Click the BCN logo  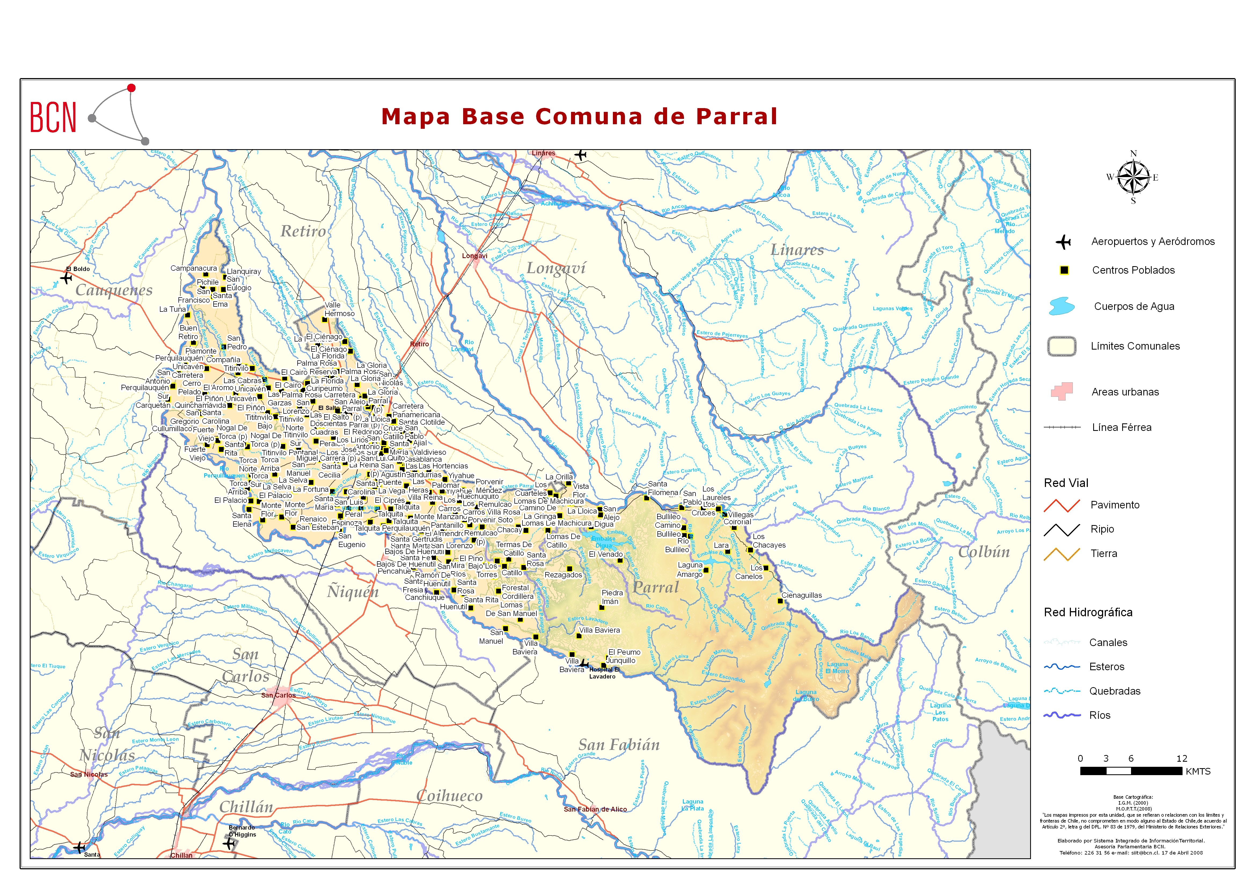[89, 115]
